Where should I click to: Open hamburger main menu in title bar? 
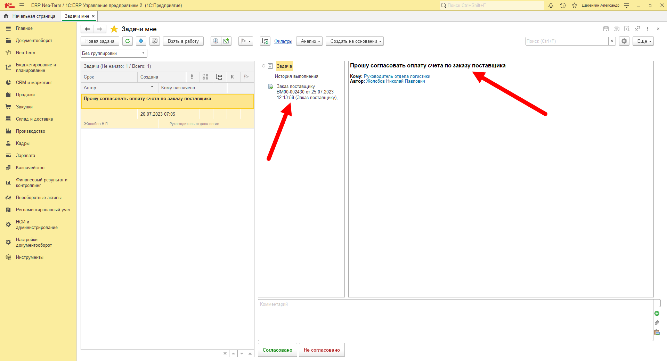tap(22, 5)
